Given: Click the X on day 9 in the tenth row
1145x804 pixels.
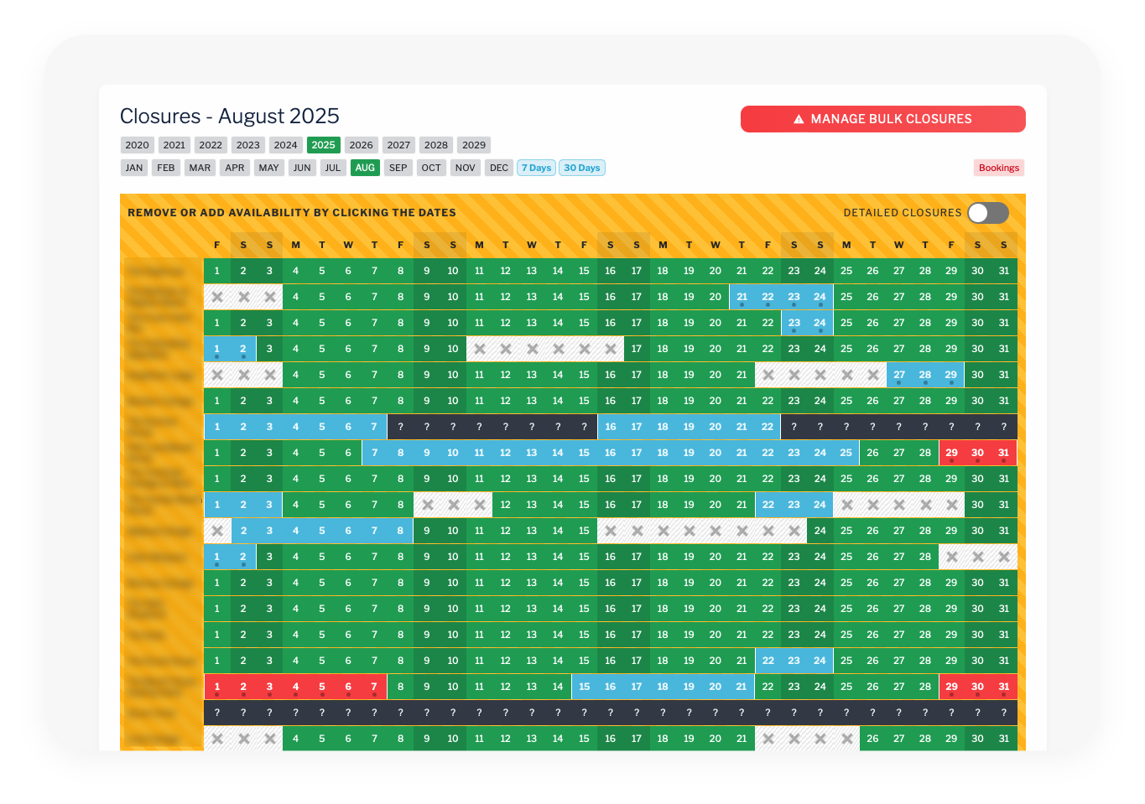Looking at the screenshot, I should coord(428,505).
